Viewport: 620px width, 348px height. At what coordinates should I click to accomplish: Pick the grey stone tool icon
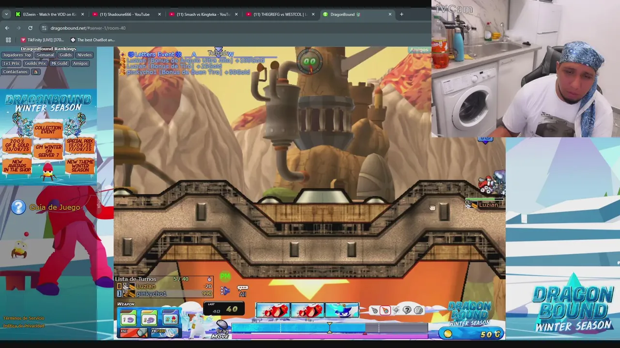coord(418,310)
